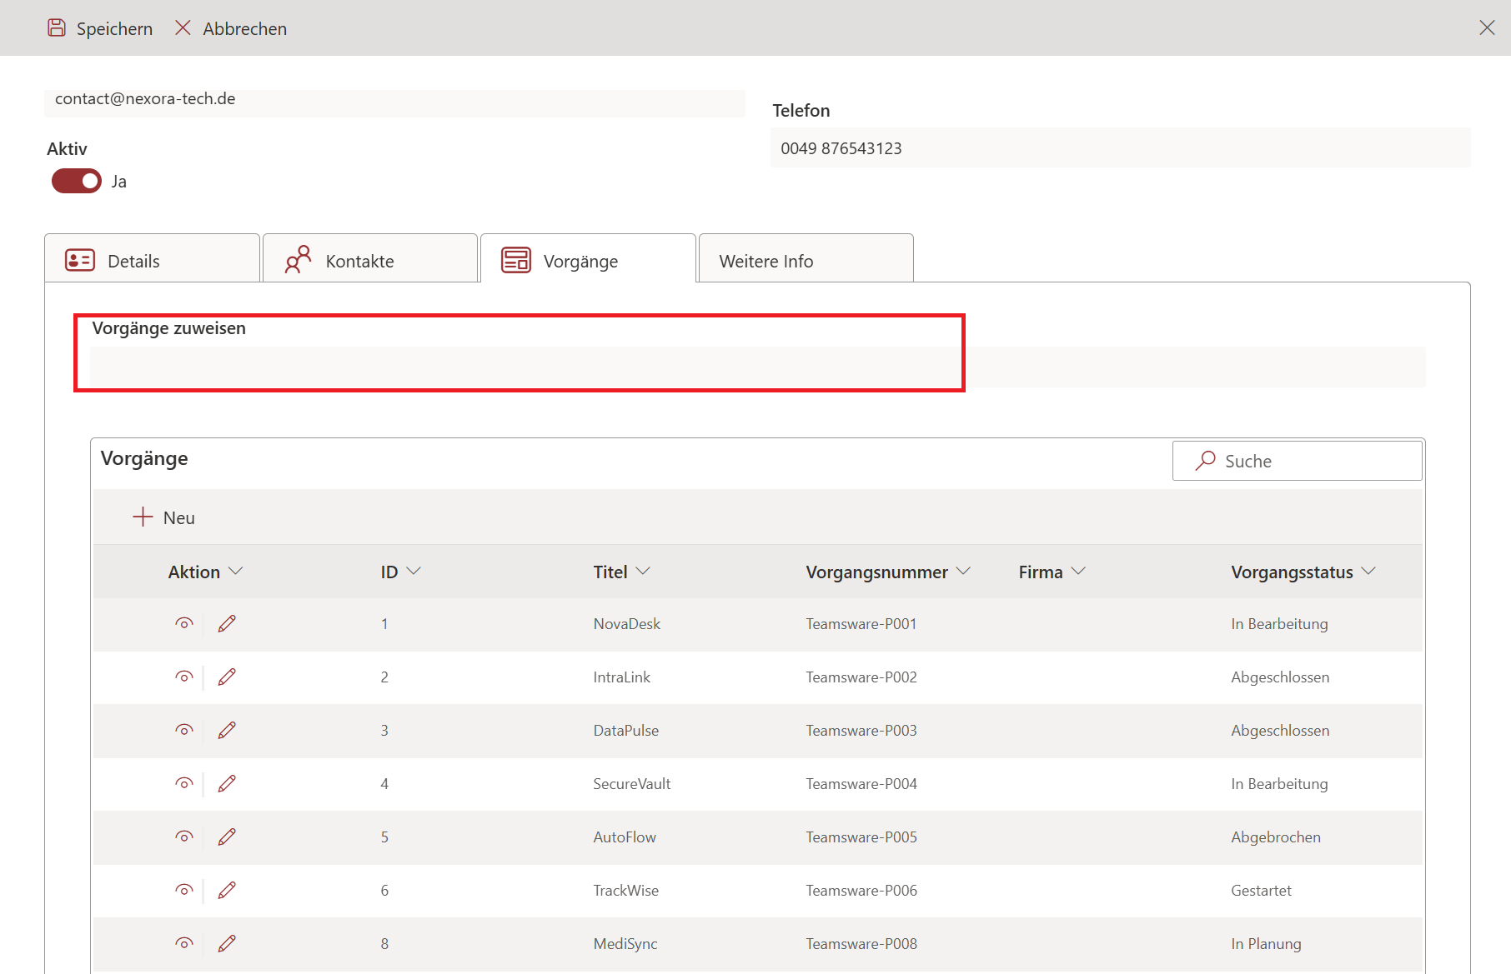This screenshot has width=1511, height=974.
Task: Edit the SecureVault row pencil icon
Action: click(x=227, y=783)
